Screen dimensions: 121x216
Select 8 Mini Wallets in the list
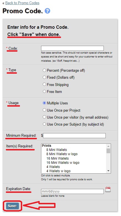[57, 150]
